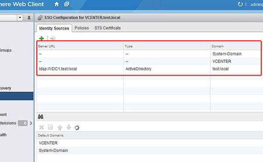This screenshot has width=263, height=162.
Task: Add identity source with green plus
Action: (42, 38)
